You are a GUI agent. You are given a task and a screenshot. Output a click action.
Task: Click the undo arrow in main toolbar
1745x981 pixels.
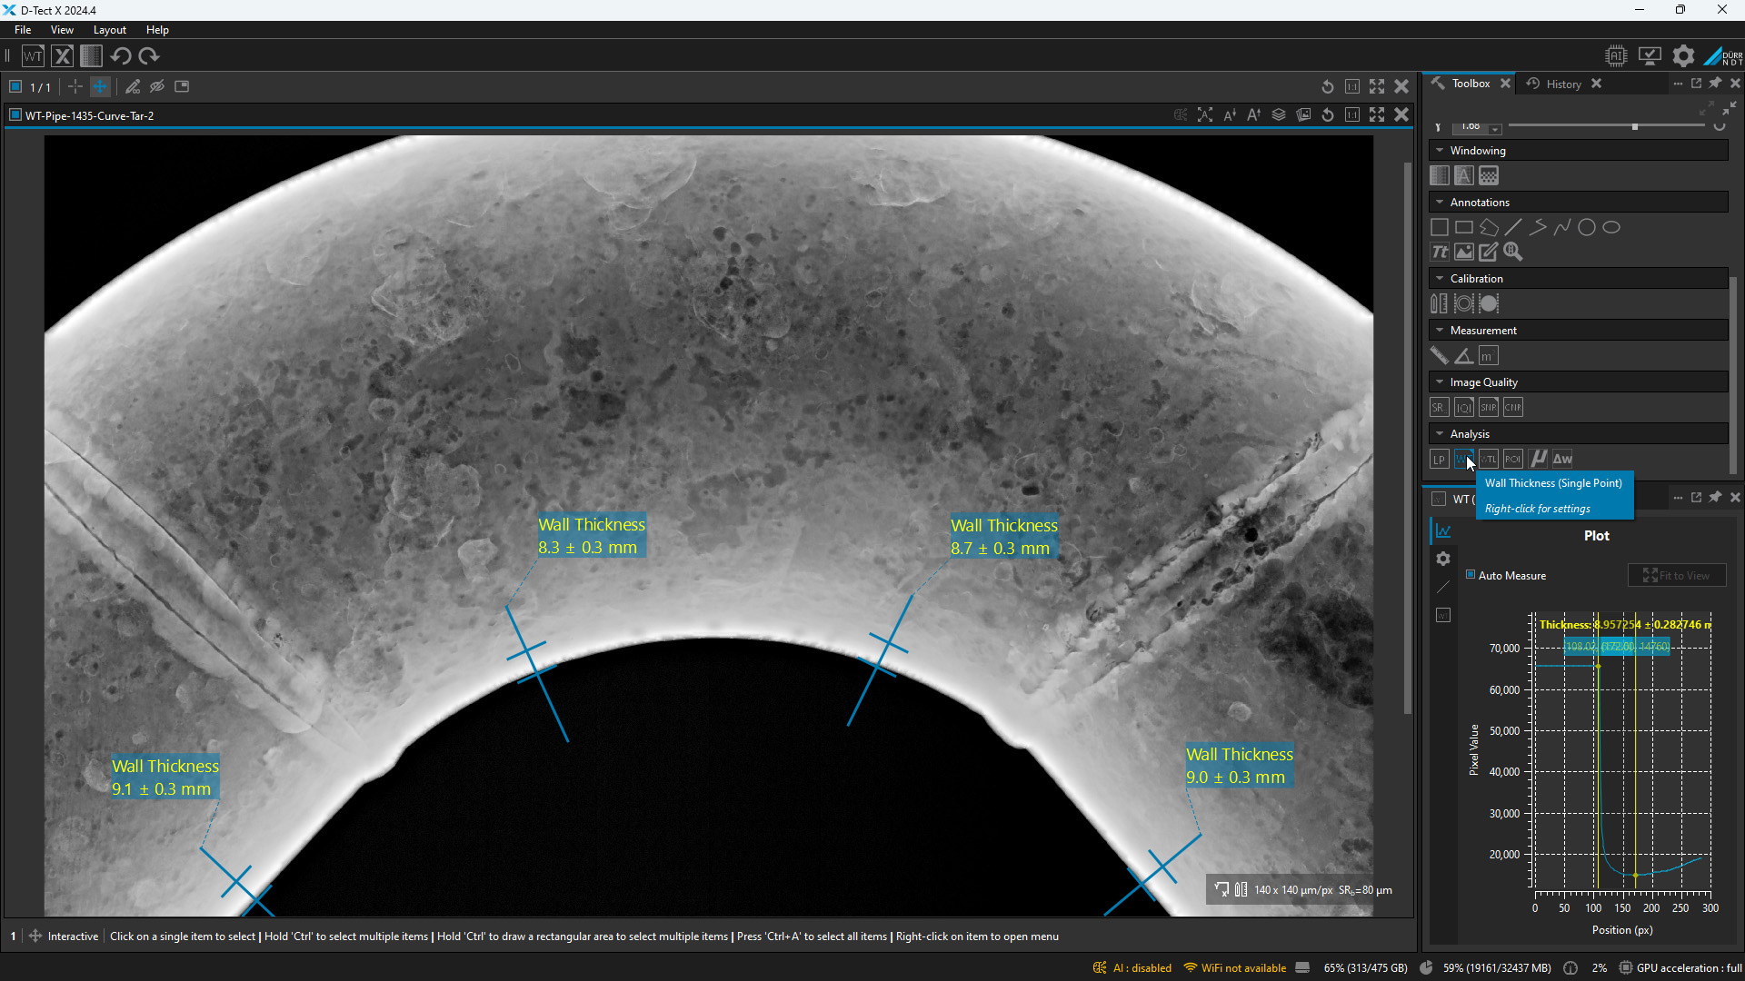(121, 56)
